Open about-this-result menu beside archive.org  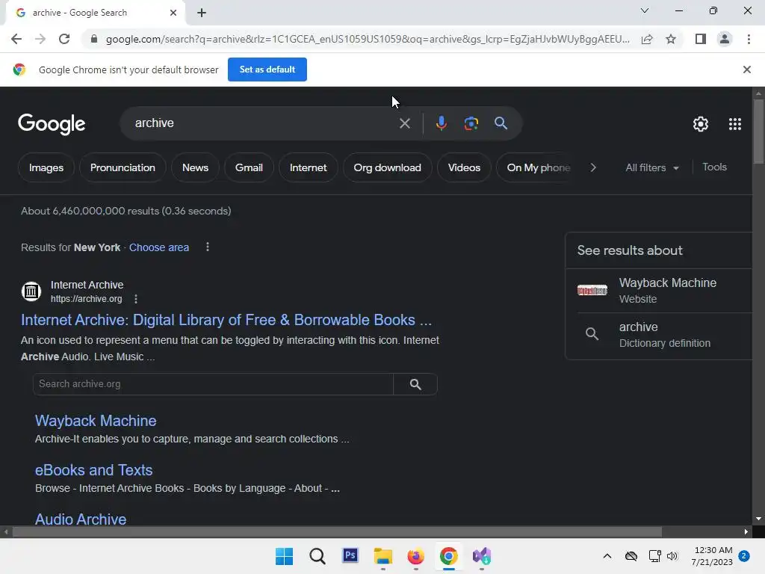tap(136, 299)
